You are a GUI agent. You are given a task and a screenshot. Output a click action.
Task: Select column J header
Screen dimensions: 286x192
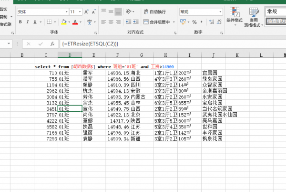[213, 55]
